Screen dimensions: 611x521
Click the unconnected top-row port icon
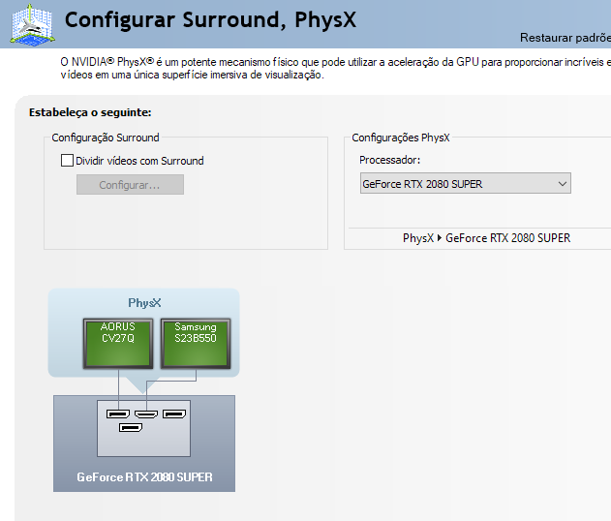point(174,414)
